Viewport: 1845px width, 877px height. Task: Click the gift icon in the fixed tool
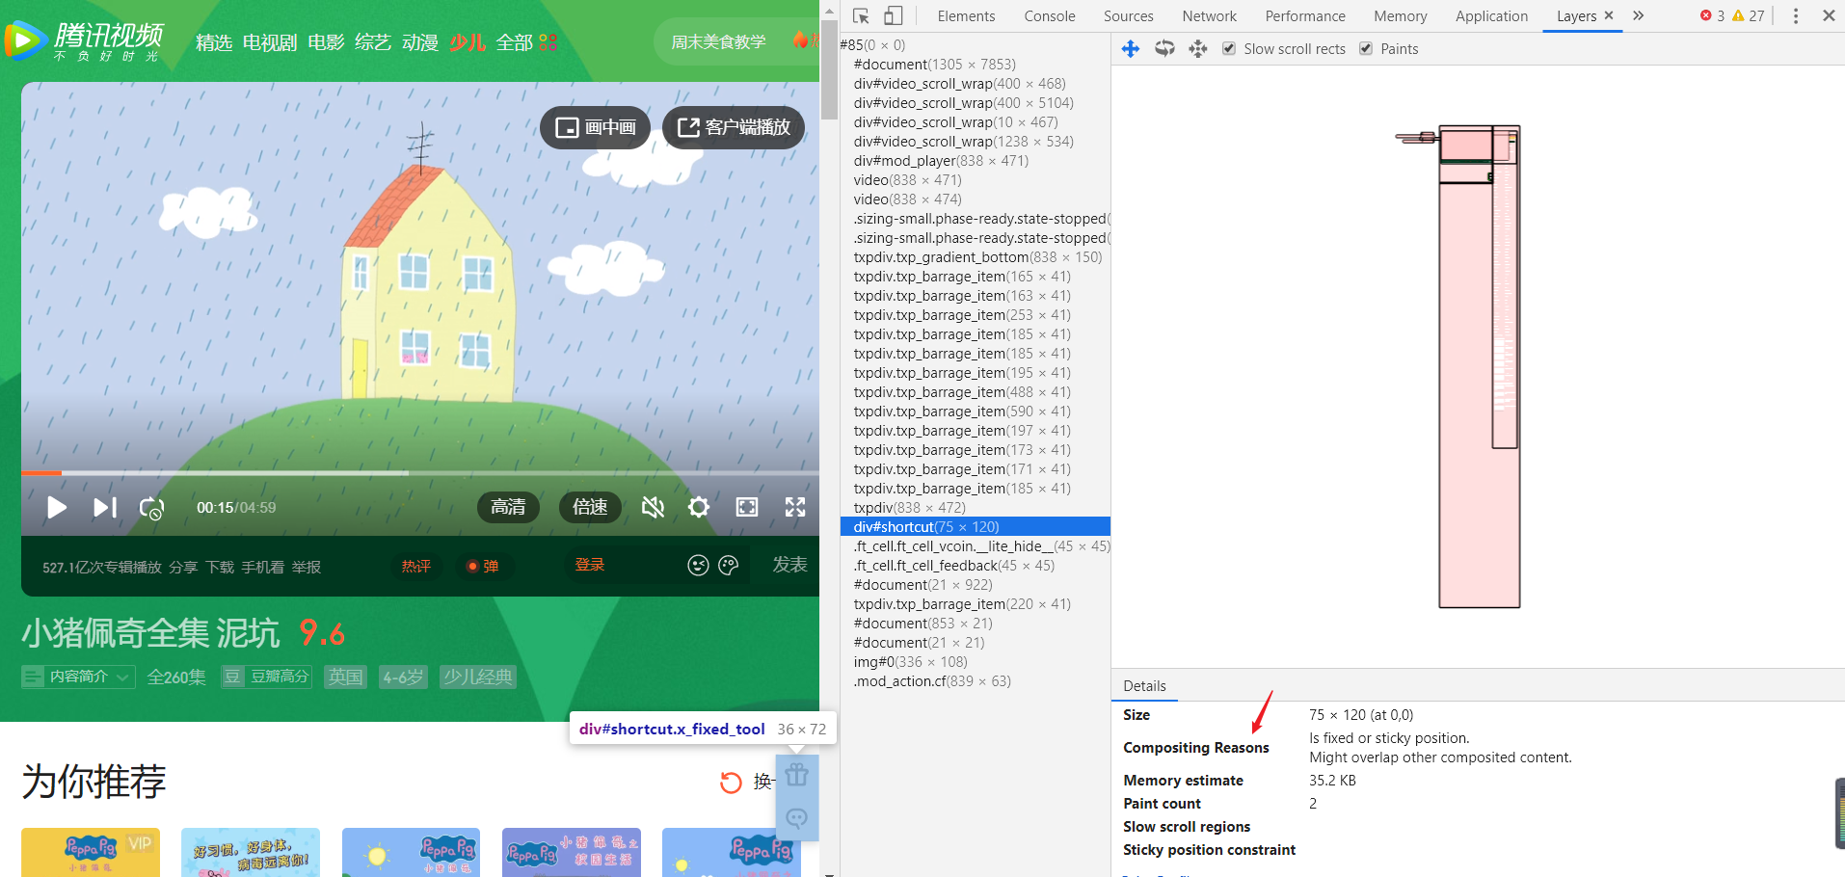click(x=796, y=775)
